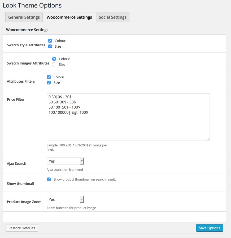Select the Woocommerce Settings tab
The width and height of the screenshot is (231, 238).
pyautogui.click(x=69, y=17)
